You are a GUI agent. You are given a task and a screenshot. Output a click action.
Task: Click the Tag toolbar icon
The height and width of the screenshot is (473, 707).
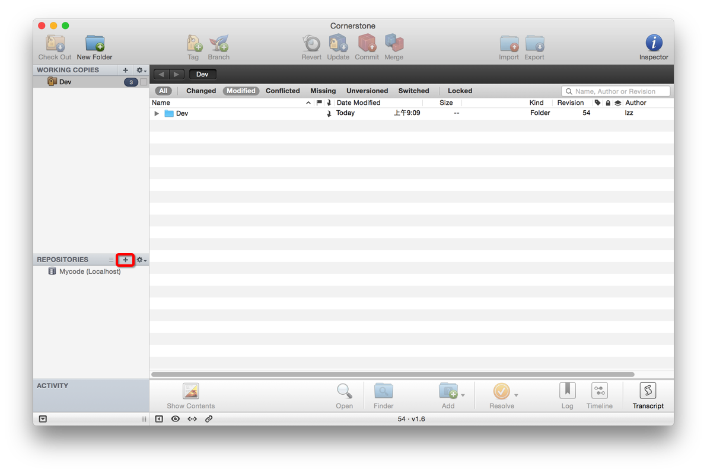194,44
